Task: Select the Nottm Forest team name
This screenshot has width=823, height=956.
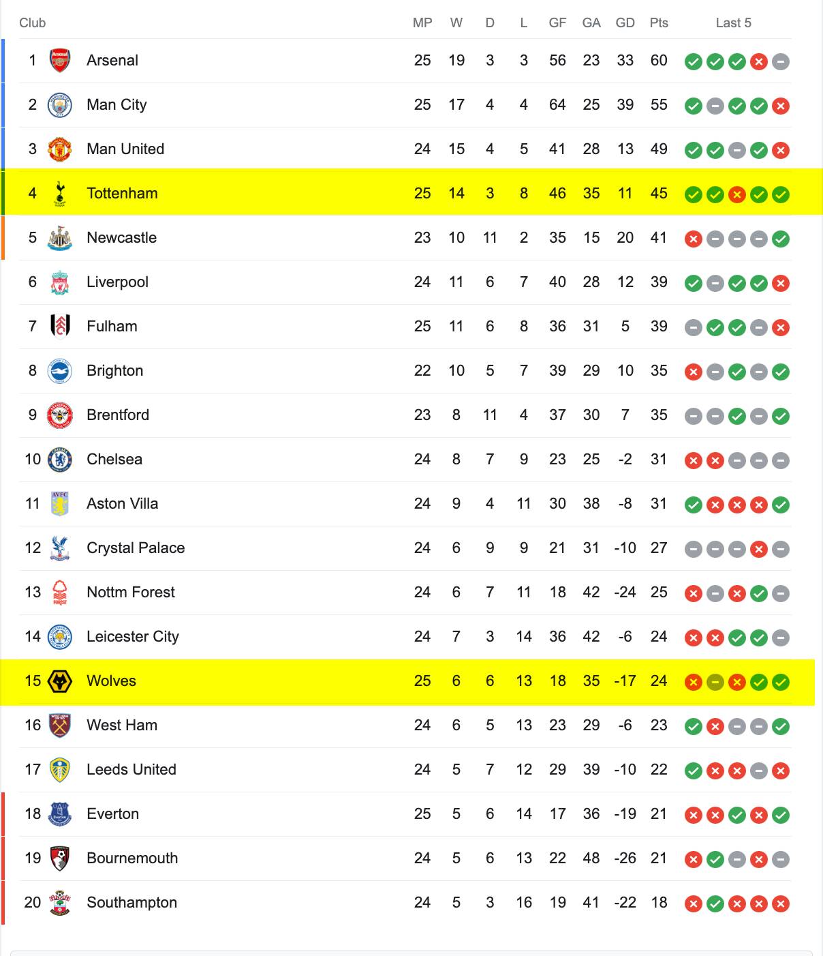Action: [x=131, y=593]
